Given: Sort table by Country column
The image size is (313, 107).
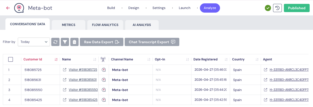Looking at the screenshot, I should tap(257, 59).
